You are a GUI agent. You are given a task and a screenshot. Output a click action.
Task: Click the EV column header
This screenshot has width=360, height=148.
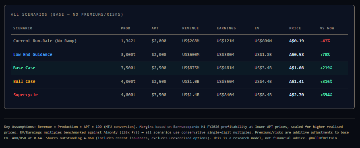click(257, 28)
